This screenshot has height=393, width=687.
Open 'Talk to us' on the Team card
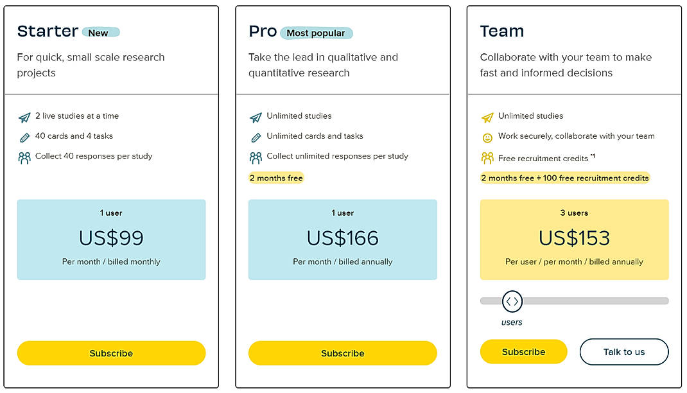click(623, 352)
